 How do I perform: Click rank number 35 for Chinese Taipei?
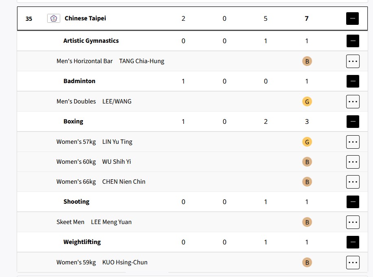28,18
